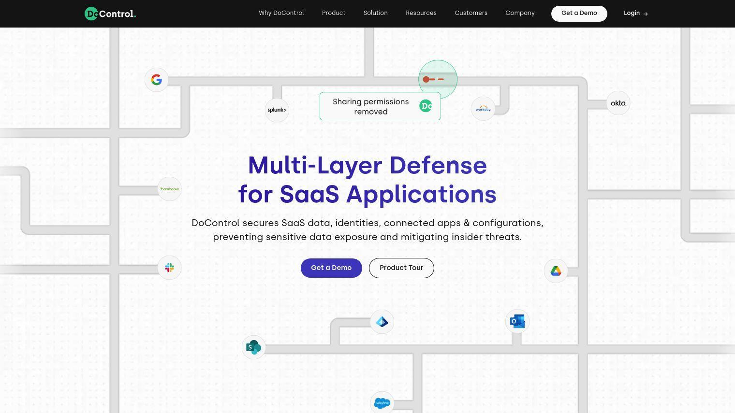
Task: Click the arrow beside Login
Action: click(646, 14)
